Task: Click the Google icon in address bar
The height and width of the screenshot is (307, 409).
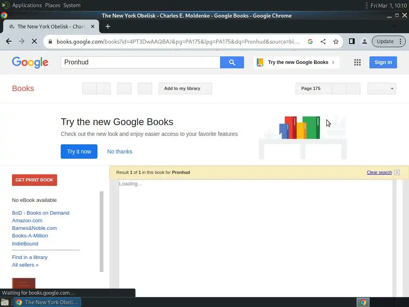Action: (310, 42)
